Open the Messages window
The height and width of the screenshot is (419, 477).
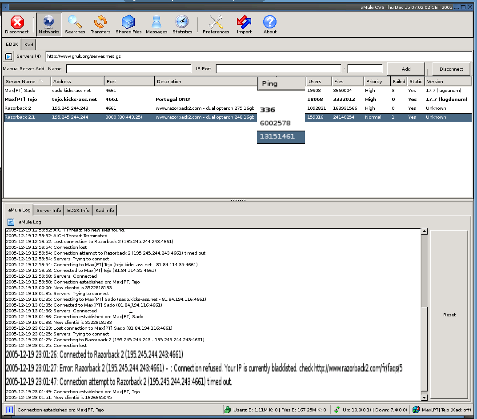coord(156,24)
